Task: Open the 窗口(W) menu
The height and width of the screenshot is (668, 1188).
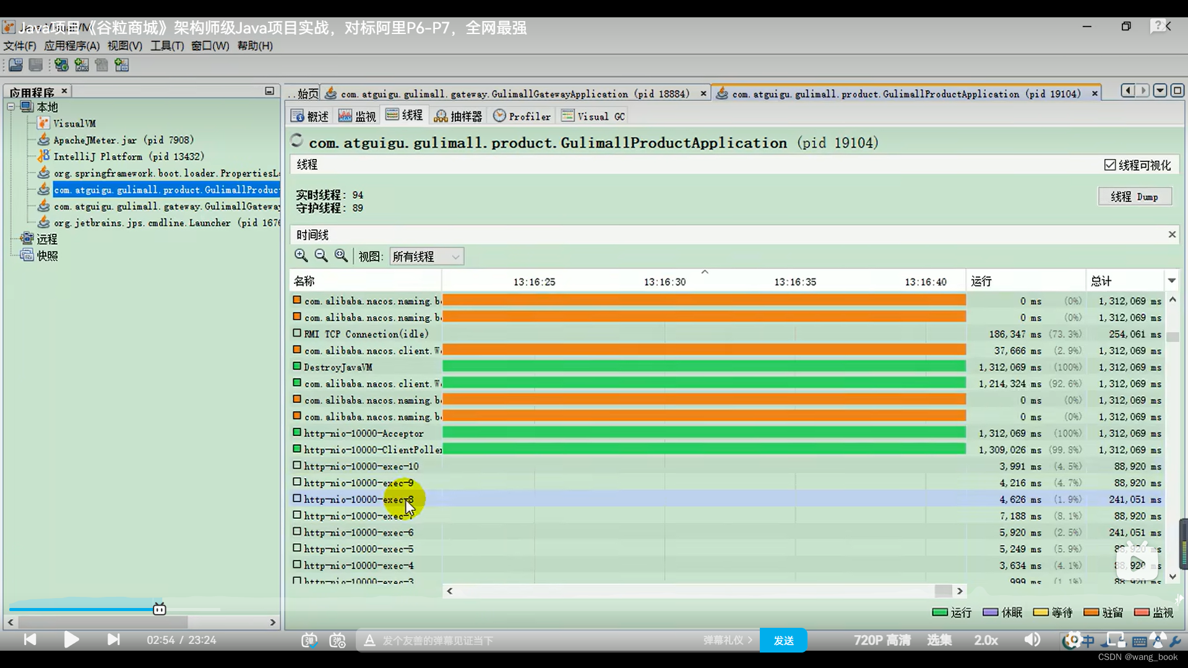Action: click(210, 46)
